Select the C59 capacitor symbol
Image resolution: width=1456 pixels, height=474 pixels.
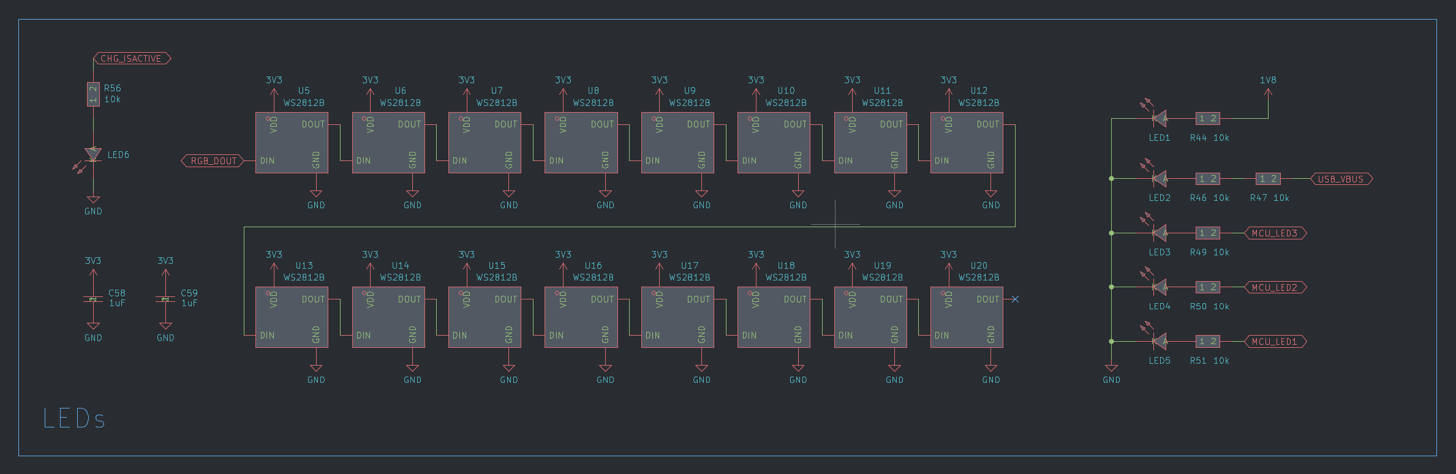pos(165,299)
